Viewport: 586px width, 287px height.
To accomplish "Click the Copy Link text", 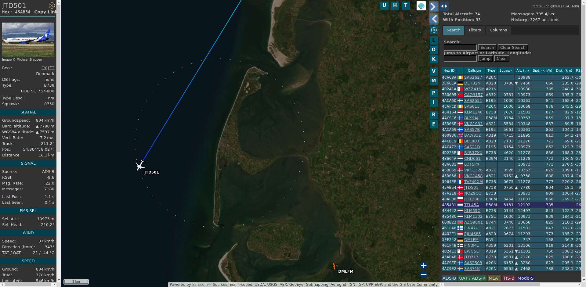I will tap(45, 12).
